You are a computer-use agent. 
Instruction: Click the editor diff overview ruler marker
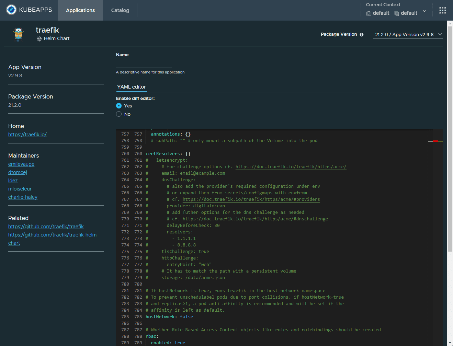(435, 141)
